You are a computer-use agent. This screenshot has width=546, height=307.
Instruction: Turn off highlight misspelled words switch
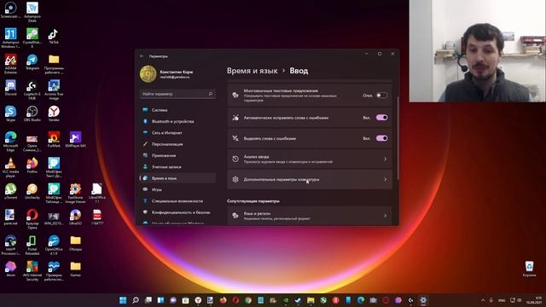(x=381, y=138)
